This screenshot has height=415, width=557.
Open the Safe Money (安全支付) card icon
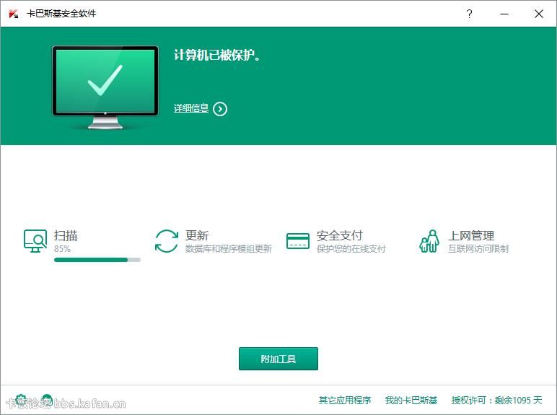coord(298,241)
